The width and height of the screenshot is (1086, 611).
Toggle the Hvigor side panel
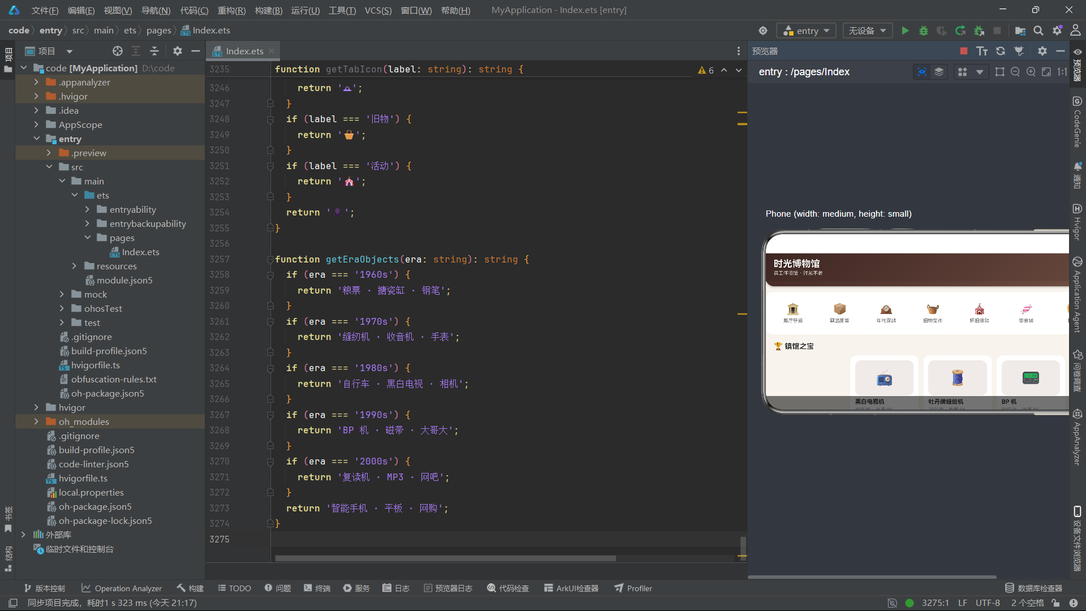click(1077, 222)
